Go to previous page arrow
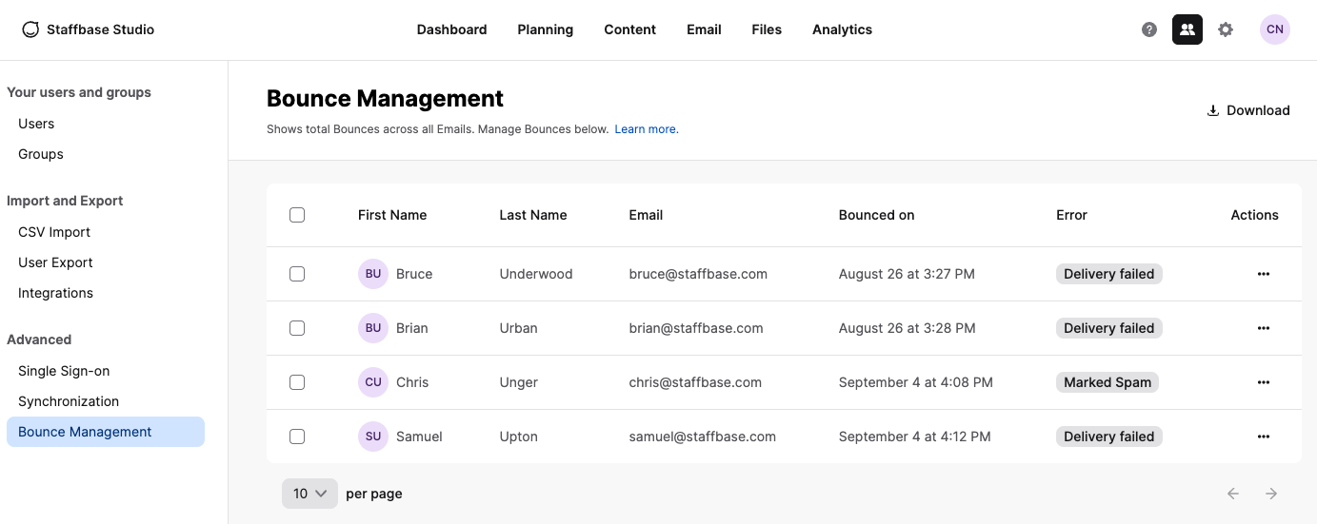1317x524 pixels. (x=1233, y=494)
